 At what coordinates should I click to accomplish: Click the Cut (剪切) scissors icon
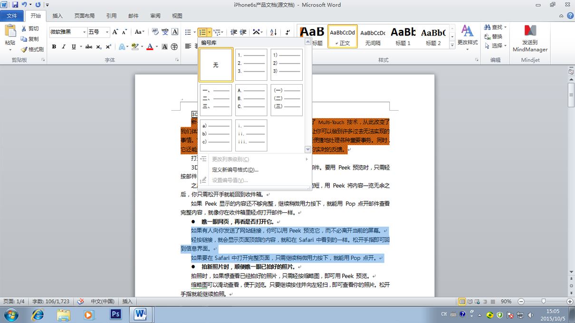24,29
